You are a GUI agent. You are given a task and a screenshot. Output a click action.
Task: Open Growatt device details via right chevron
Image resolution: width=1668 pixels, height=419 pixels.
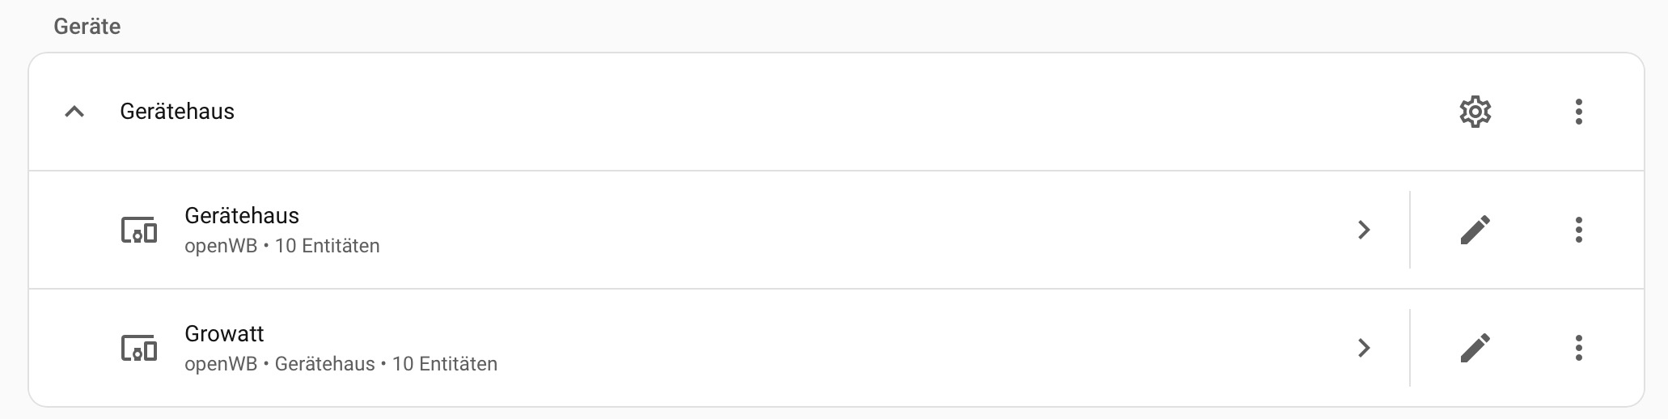(x=1364, y=348)
